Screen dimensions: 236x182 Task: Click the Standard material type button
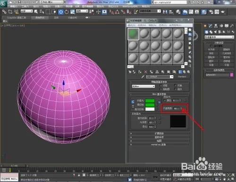[182, 77]
